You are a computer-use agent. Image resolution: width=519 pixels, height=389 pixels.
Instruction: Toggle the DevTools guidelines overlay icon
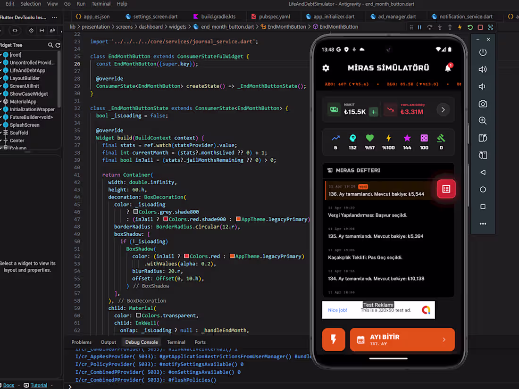coord(42,31)
